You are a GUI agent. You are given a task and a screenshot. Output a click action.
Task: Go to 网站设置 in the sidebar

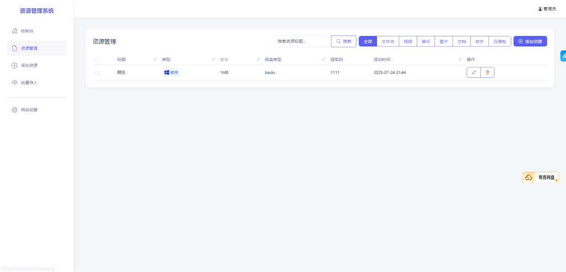coord(29,110)
